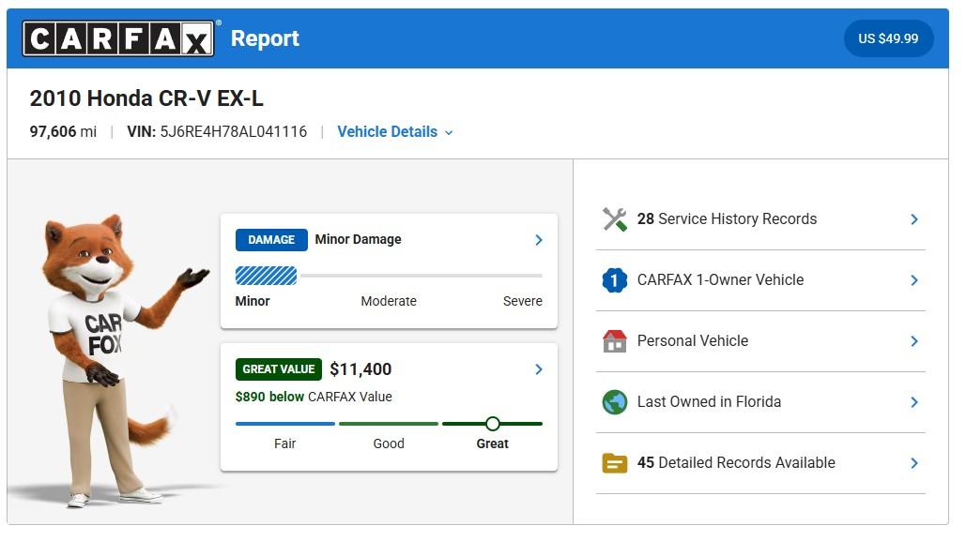Open chevron for Personal Vehicle row
966x541 pixels.
[x=914, y=341]
